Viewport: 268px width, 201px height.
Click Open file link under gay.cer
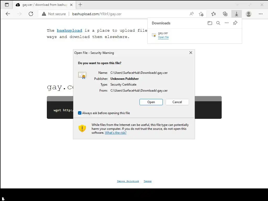pyautogui.click(x=163, y=37)
